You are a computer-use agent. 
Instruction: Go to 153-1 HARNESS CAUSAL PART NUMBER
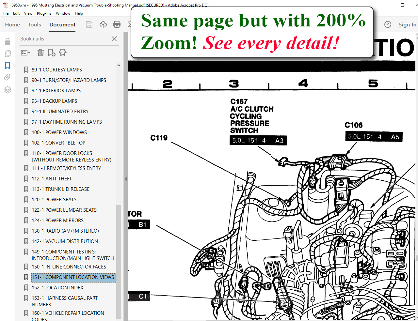[x=65, y=301]
